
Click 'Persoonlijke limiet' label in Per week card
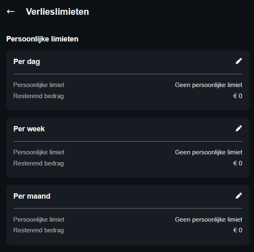click(39, 152)
